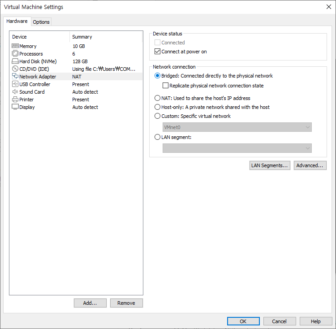Close the Virtual Machine Settings window

[x=328, y=7]
